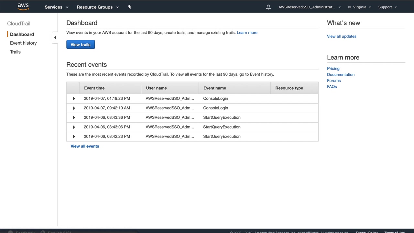Sort by Event time column header
This screenshot has height=233, width=414.
pos(94,88)
